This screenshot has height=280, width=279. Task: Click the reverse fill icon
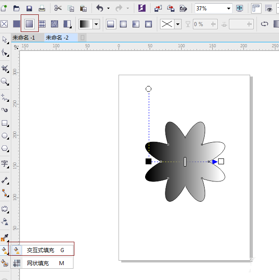click(x=264, y=24)
